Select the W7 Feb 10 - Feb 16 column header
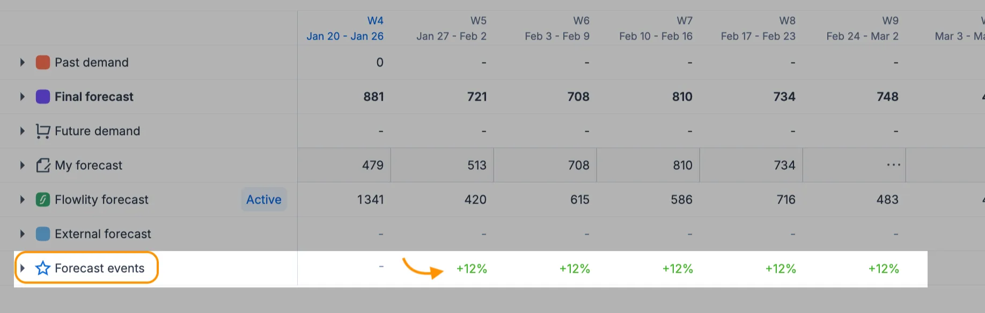Image resolution: width=985 pixels, height=313 pixels. pos(656,28)
